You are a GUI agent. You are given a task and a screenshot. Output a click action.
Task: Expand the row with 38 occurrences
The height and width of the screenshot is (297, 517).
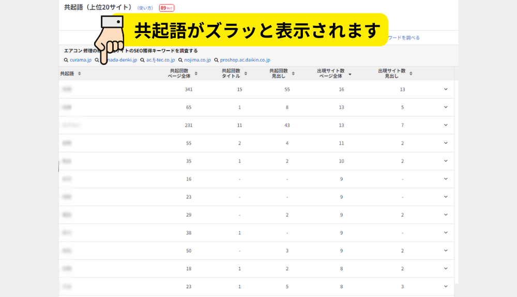point(446,233)
